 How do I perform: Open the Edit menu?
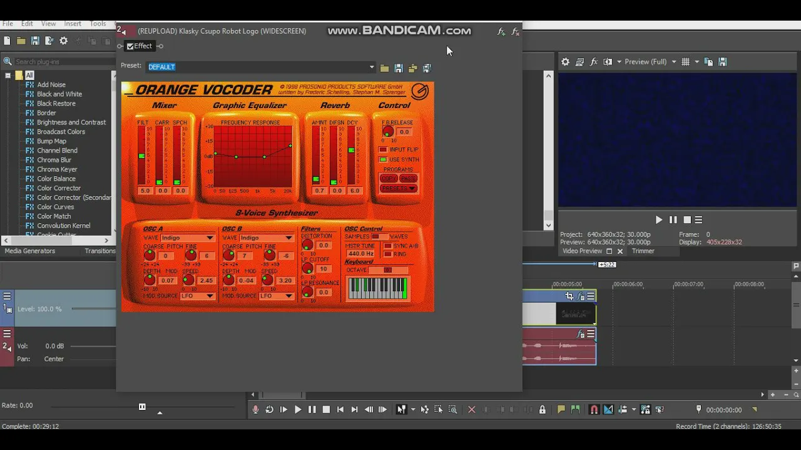pos(27,24)
